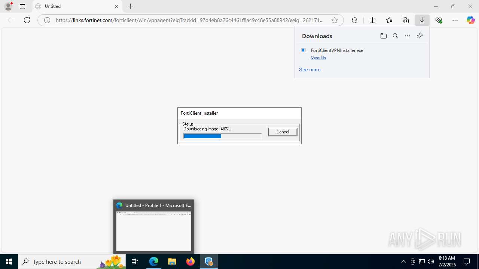Image resolution: width=479 pixels, height=269 pixels.
Task: Pin the Downloads panel
Action: click(419, 36)
